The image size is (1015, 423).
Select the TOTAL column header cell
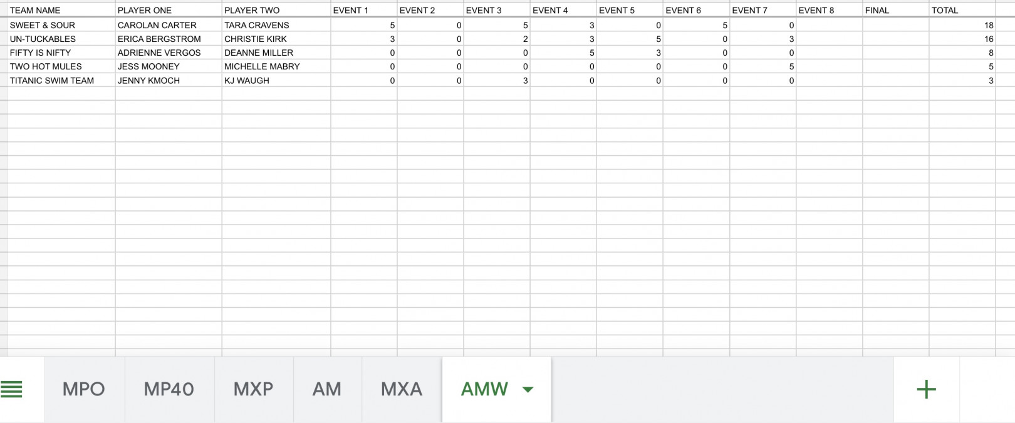pos(962,10)
